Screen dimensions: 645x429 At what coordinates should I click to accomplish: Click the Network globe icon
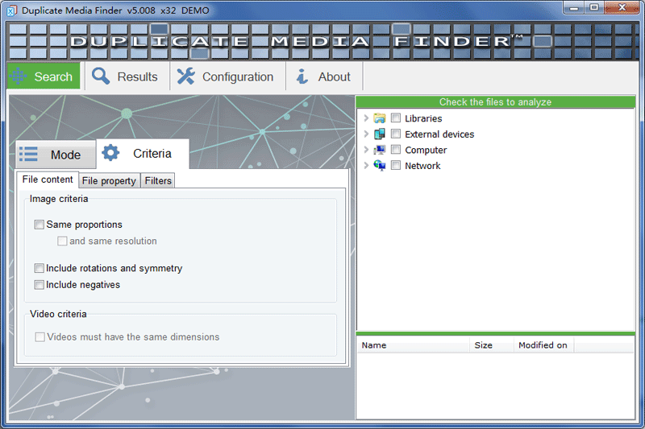click(379, 166)
